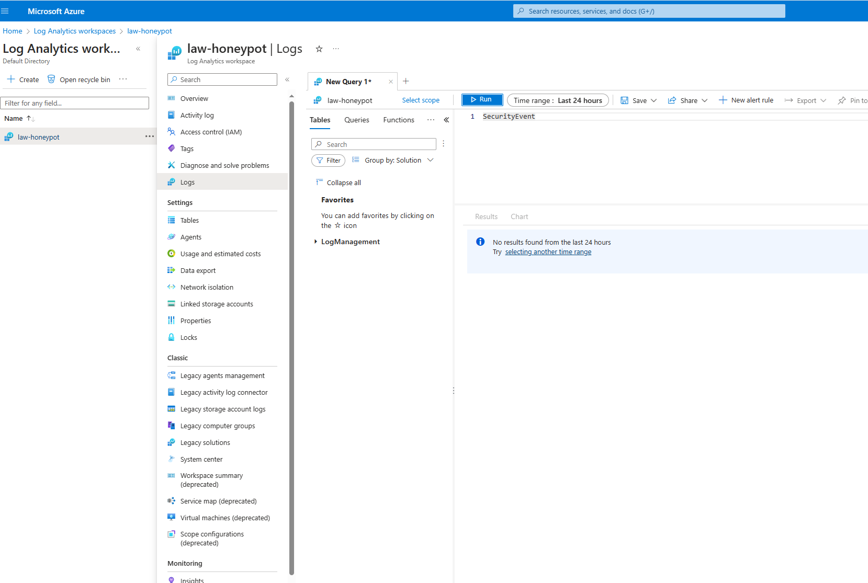This screenshot has height=583, width=868.
Task: Open the overflow ellipsis next to Open recycle bin
Action: click(123, 79)
